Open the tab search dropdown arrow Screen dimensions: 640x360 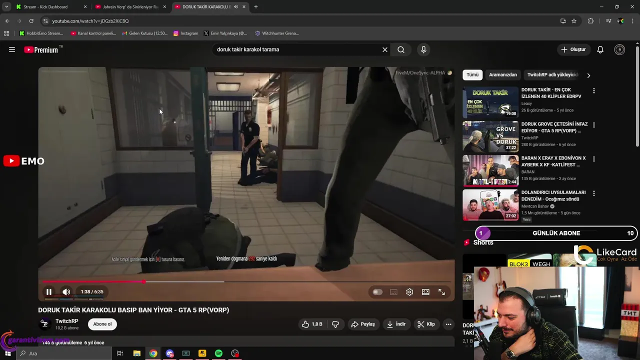click(x=6, y=7)
